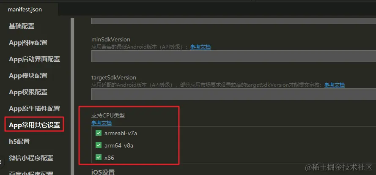Viewport: 376px width, 175px height.
Task: Open App模块配置 in sidebar
Action: point(28,76)
